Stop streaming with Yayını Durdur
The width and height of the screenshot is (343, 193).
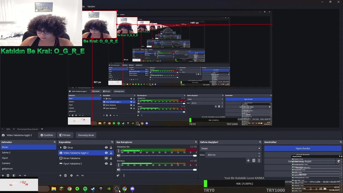[303, 148]
